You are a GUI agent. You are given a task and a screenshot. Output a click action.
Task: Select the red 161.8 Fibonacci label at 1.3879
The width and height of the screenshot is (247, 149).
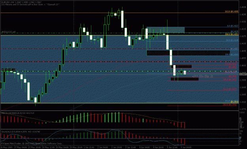pyautogui.click(x=230, y=89)
